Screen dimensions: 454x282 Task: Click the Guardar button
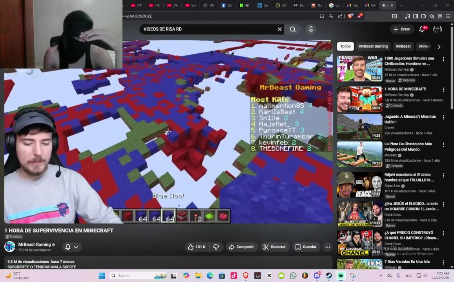tap(306, 247)
